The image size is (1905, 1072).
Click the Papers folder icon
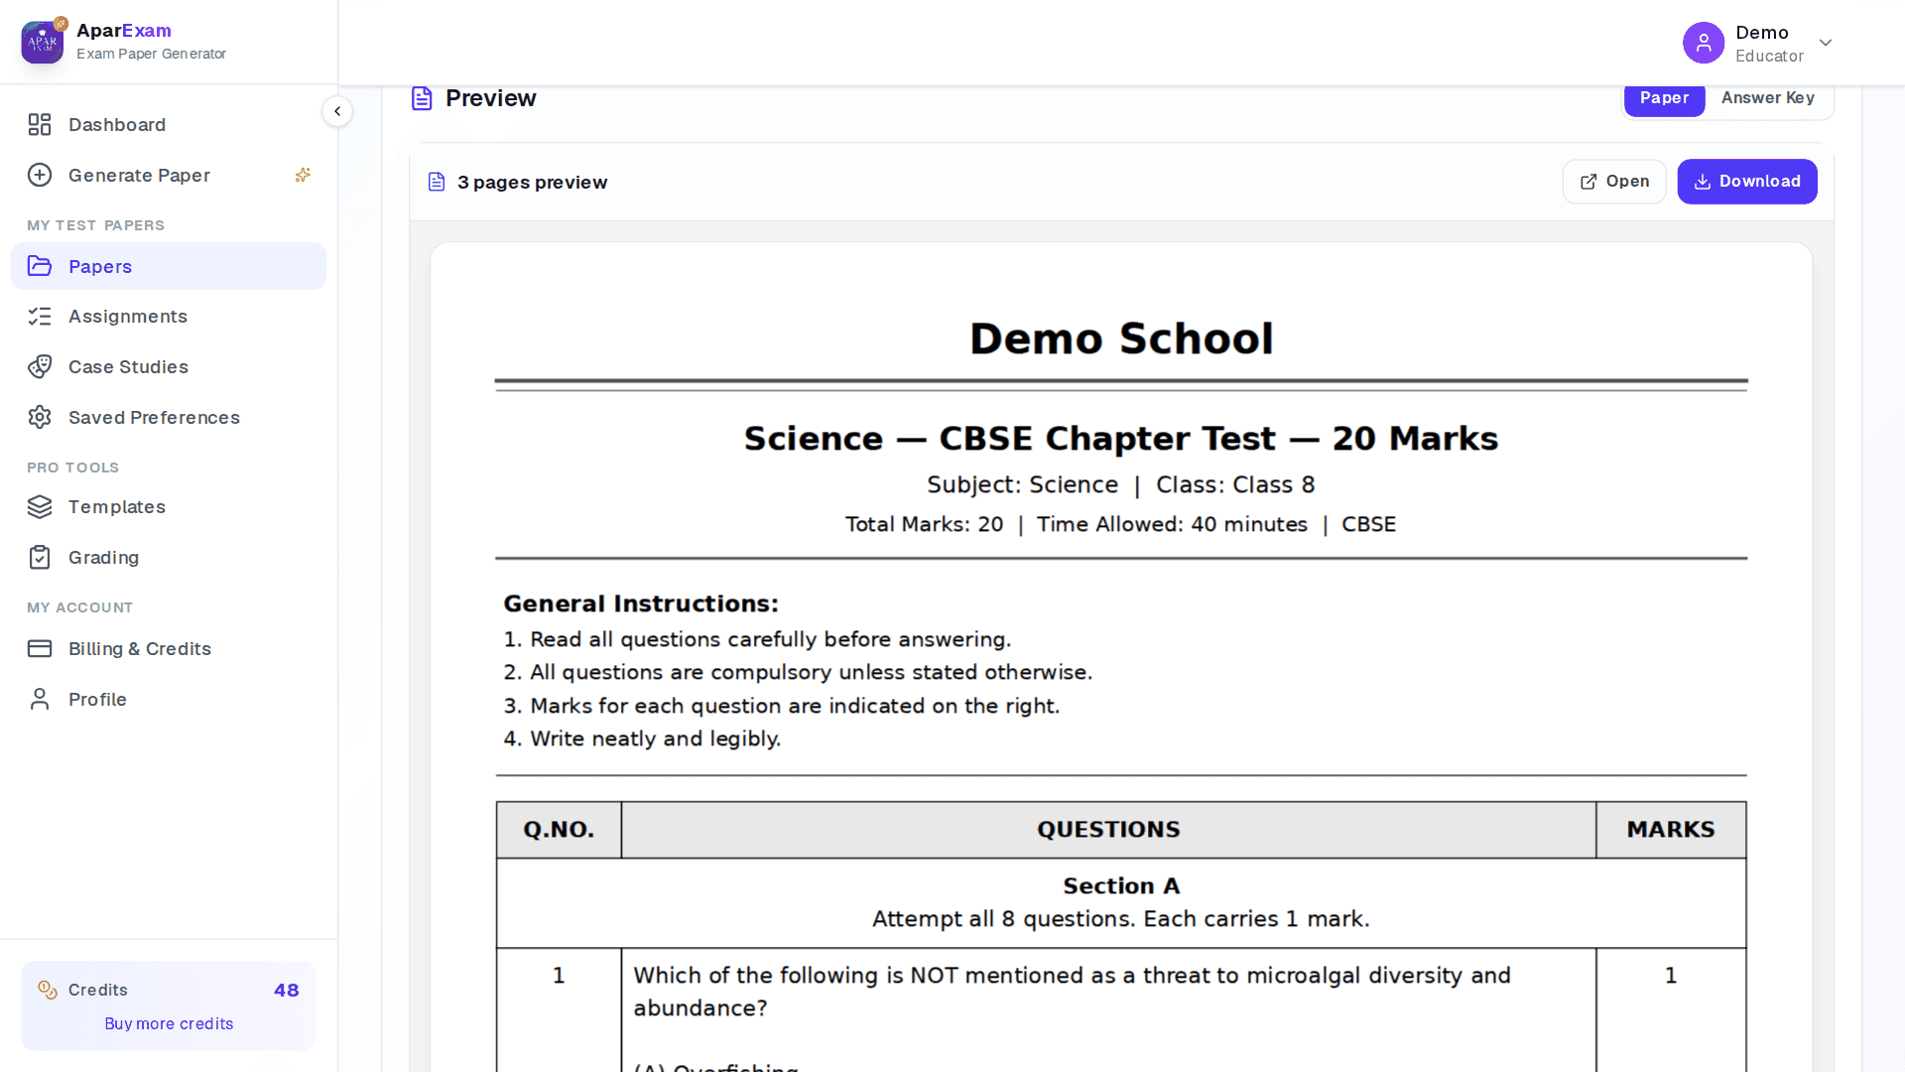click(40, 266)
